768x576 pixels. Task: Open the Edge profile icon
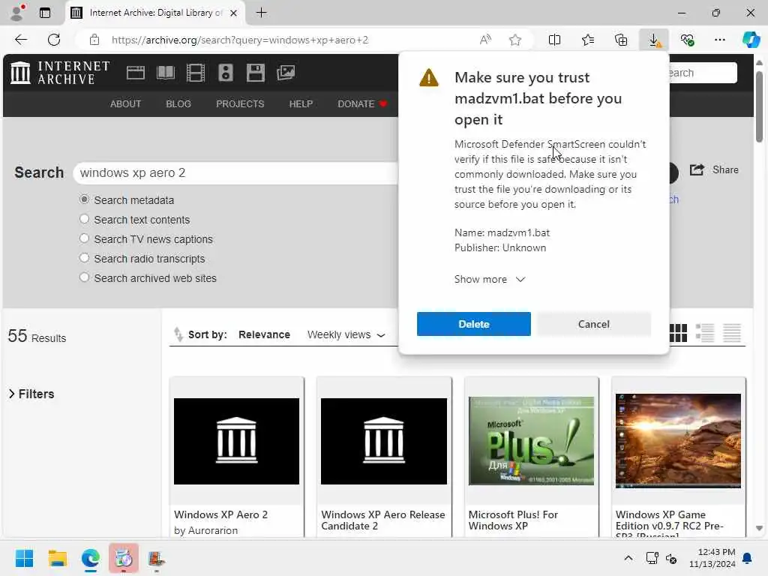point(17,13)
